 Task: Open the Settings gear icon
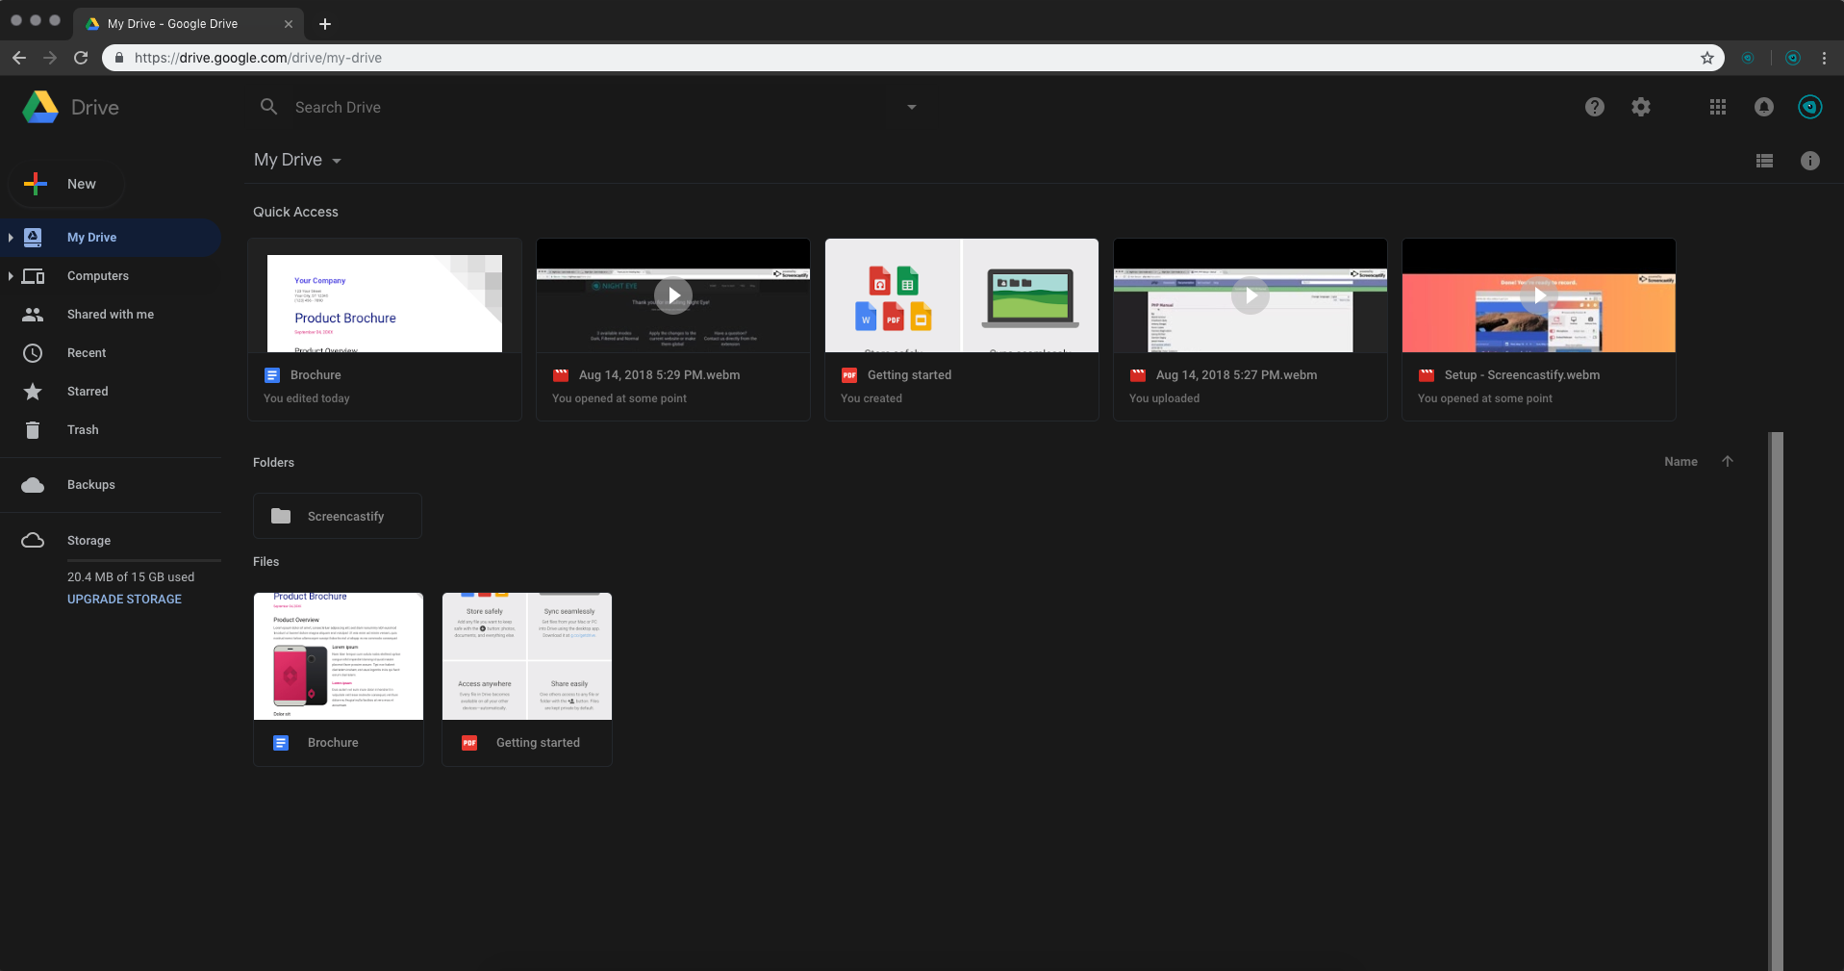(1641, 107)
